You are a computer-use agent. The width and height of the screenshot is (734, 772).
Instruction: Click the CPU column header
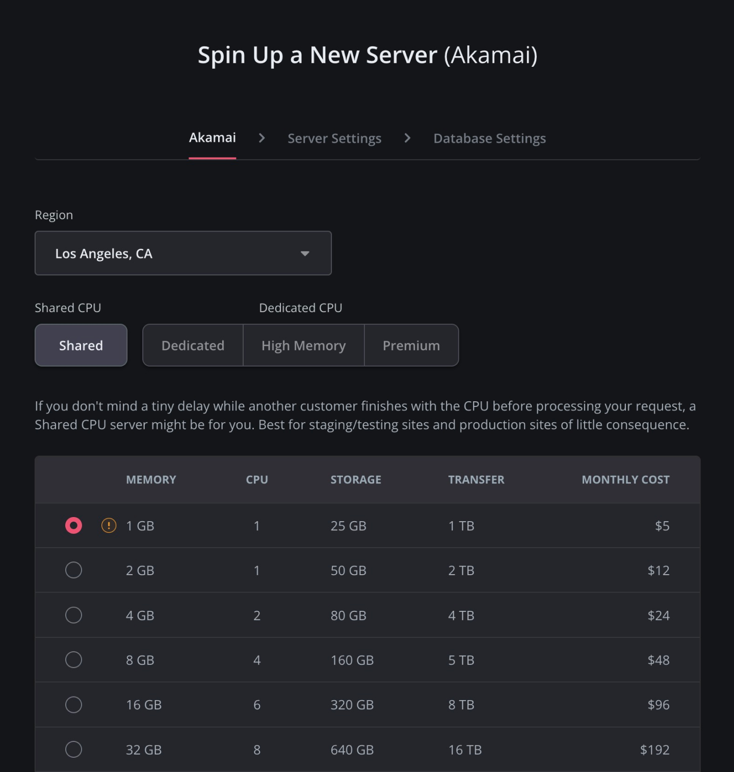[257, 480]
